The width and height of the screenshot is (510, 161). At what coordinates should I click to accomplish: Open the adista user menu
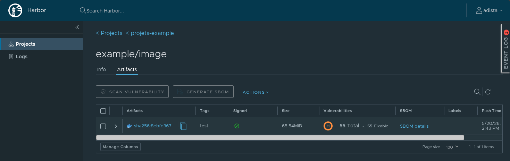pyautogui.click(x=489, y=10)
